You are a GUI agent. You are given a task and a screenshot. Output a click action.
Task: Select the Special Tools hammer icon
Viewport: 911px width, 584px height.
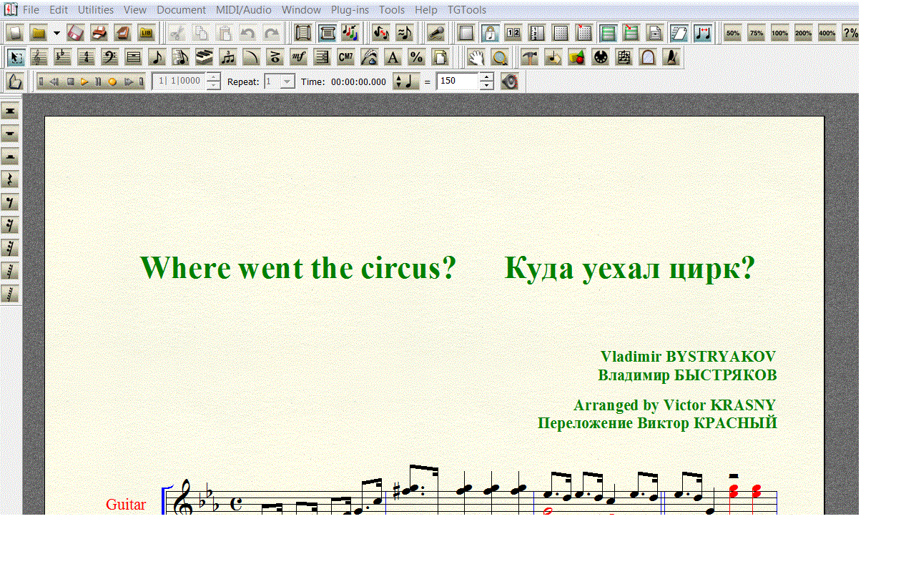click(530, 57)
